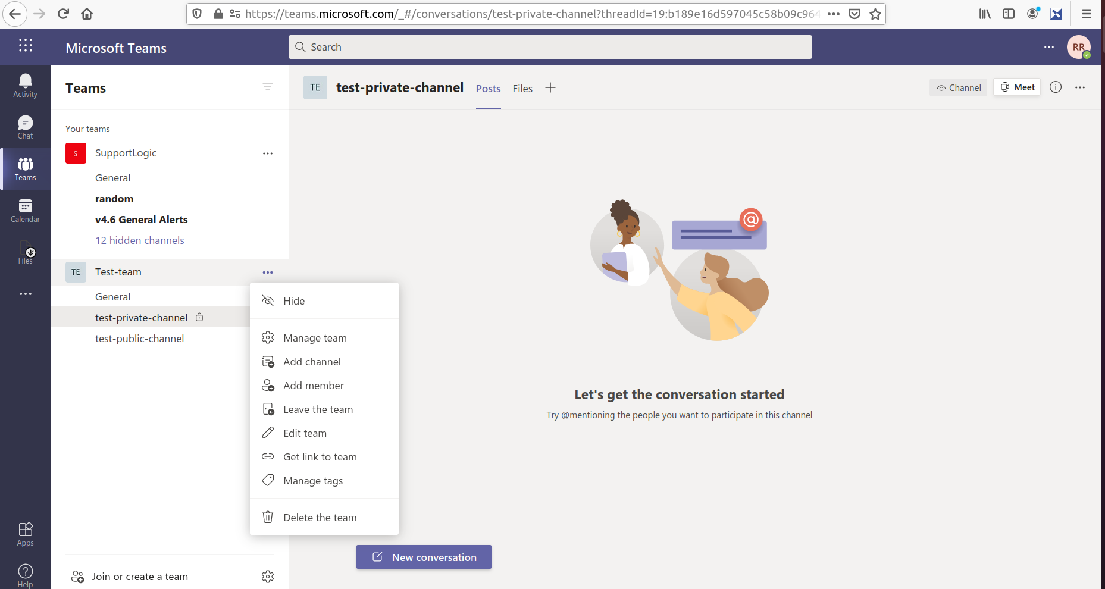1105x589 pixels.
Task: Choose Add member menu entry
Action: pos(324,386)
